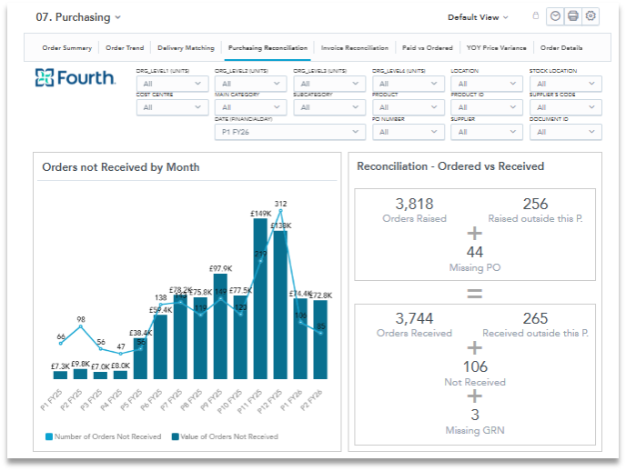Image resolution: width=626 pixels, height=471 pixels.
Task: Expand the Default View dropdown
Action: (478, 17)
